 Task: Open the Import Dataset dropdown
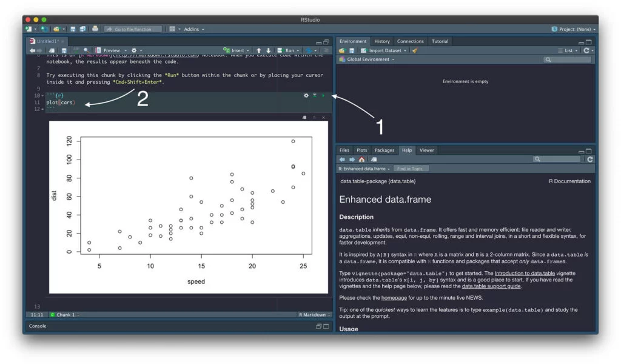384,51
